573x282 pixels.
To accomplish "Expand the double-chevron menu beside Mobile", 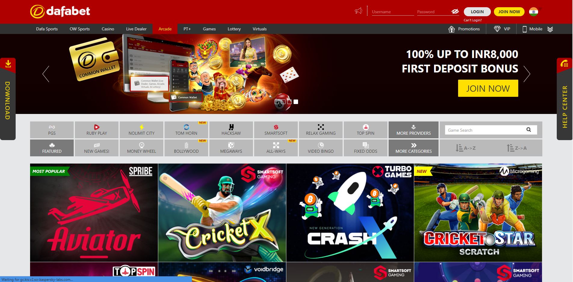I will coord(550,29).
